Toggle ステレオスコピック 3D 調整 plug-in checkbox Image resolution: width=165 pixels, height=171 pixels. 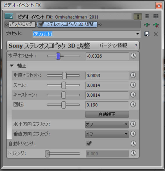coord(41,24)
